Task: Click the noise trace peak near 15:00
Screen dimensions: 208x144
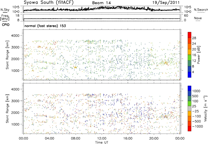Action: [x=119, y=7]
